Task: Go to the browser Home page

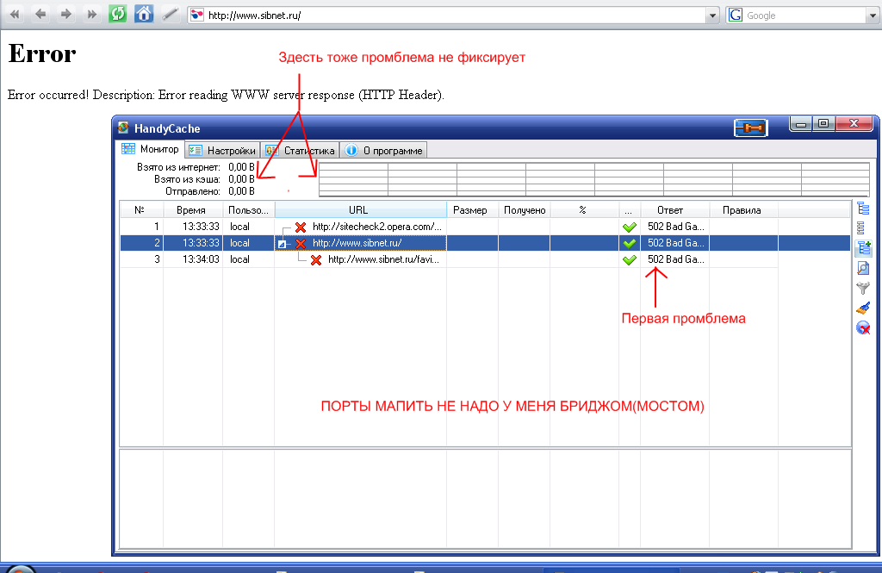Action: coord(145,15)
